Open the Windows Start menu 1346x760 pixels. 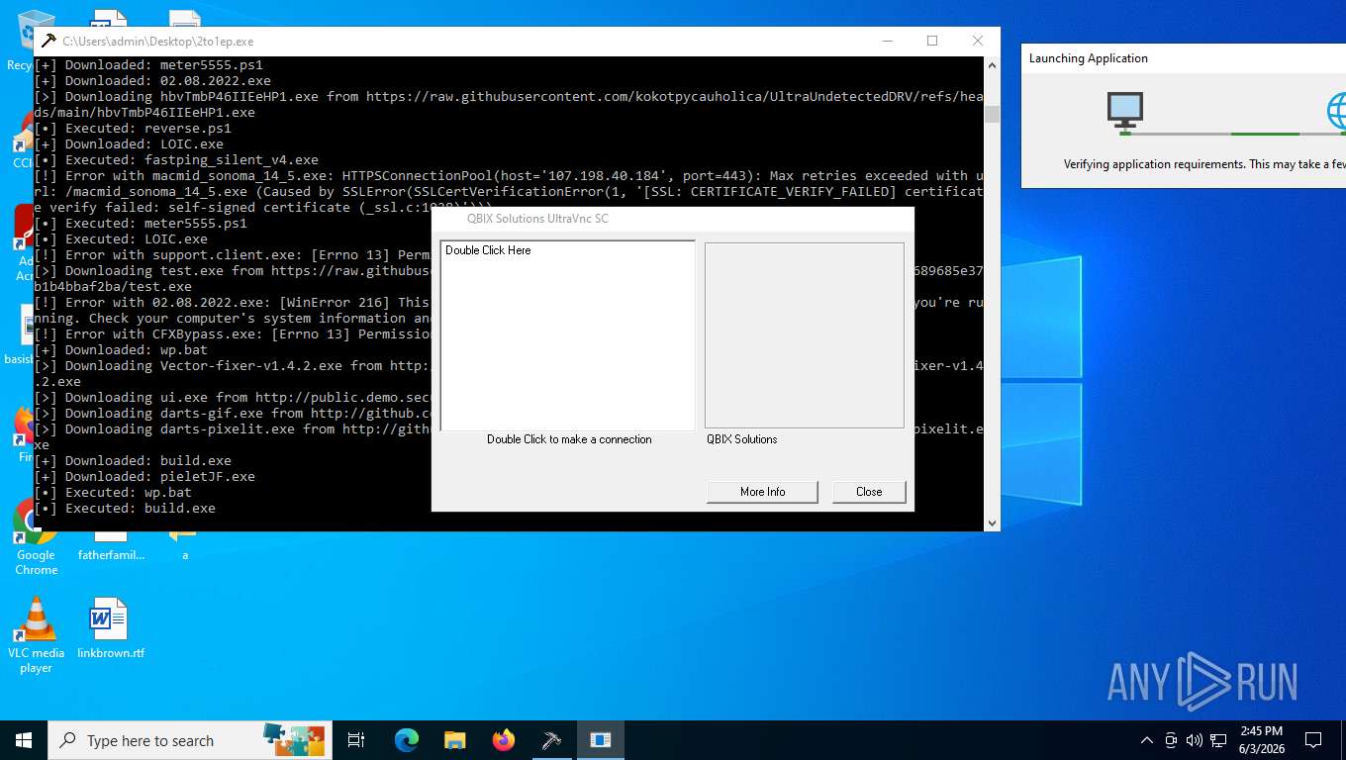pos(24,740)
